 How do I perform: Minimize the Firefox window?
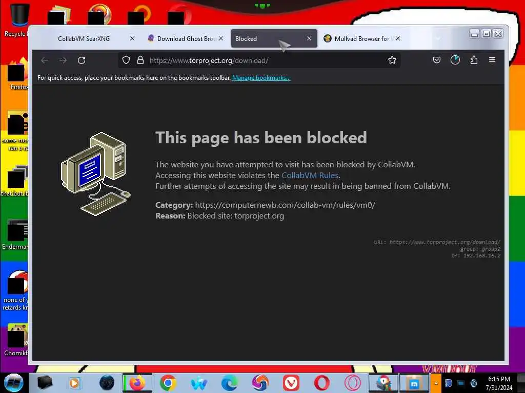pyautogui.click(x=474, y=34)
